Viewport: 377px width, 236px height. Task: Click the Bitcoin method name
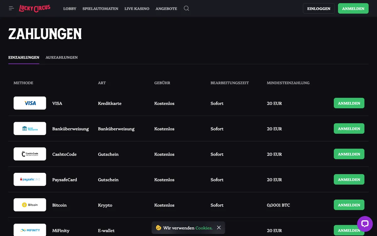(x=59, y=205)
